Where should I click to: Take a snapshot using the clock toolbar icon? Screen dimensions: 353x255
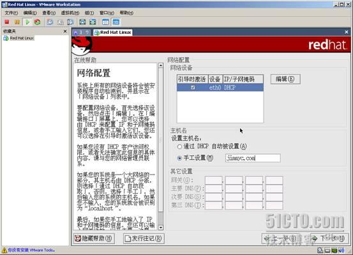[50, 22]
